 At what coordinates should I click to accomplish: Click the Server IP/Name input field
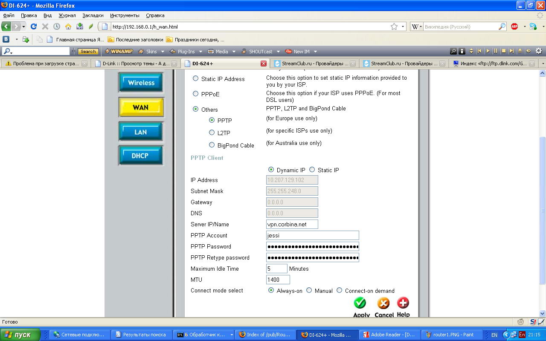292,224
